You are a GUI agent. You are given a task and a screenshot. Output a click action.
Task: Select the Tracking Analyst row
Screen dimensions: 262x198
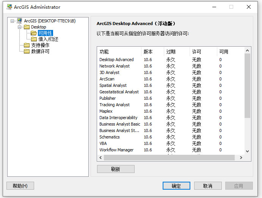coord(171,105)
